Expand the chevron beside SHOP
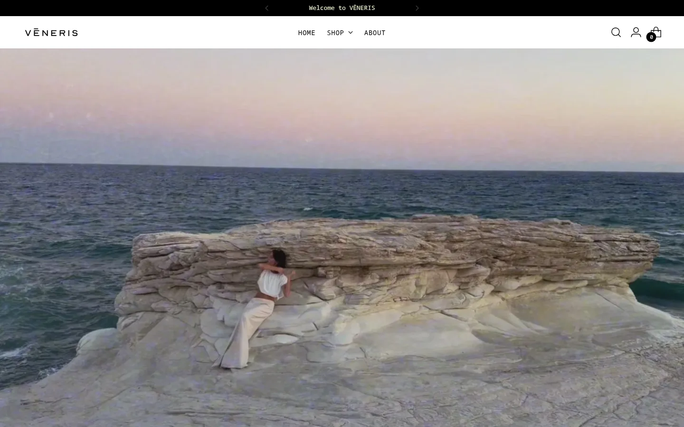The width and height of the screenshot is (684, 427). [351, 33]
